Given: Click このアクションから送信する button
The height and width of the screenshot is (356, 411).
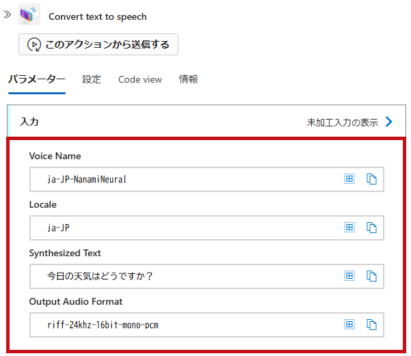Looking at the screenshot, I should point(98,44).
